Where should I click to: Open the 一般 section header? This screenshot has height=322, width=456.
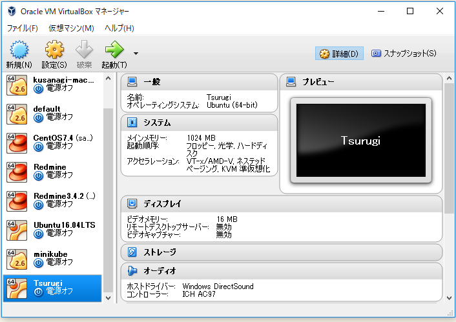click(x=199, y=82)
